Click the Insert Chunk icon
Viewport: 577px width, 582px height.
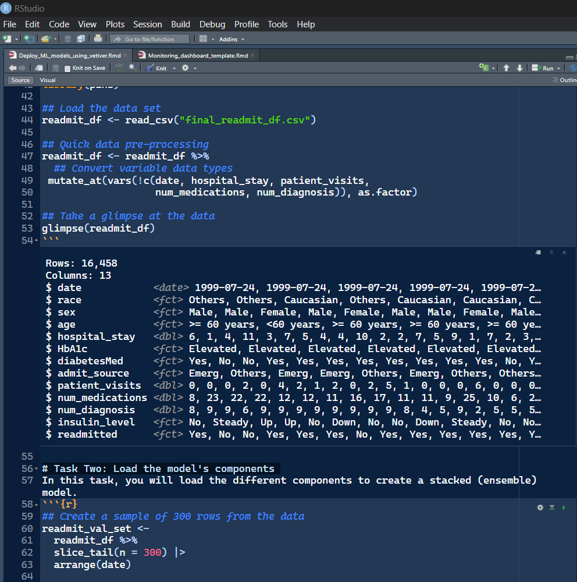tap(483, 67)
